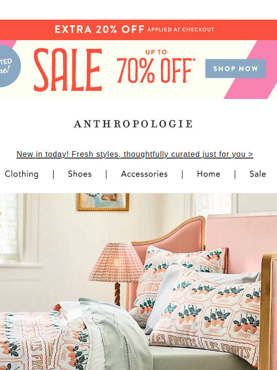Image resolution: width=277 pixels, height=370 pixels.
Task: Click the Les Fruits lettering on sham
Action: click(174, 341)
